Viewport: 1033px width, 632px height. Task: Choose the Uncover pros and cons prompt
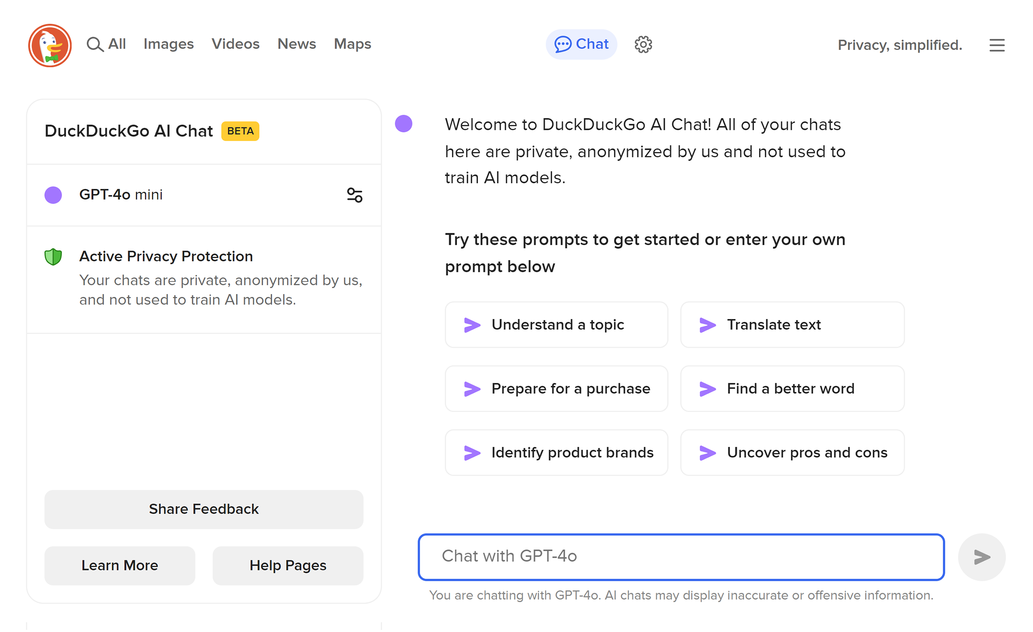(793, 453)
